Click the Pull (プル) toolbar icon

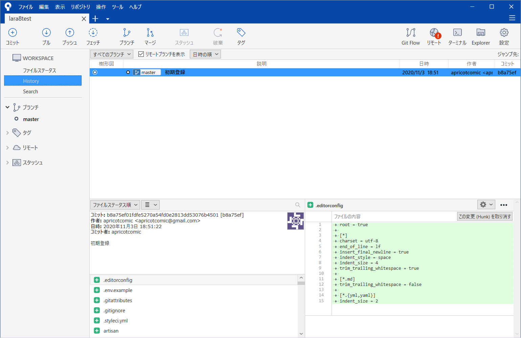click(46, 32)
